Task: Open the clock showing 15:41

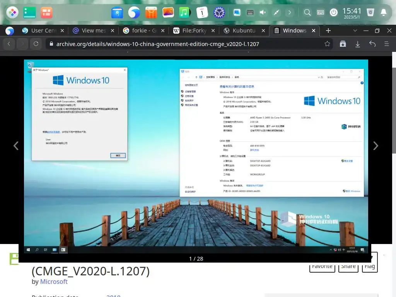Action: coord(352,13)
